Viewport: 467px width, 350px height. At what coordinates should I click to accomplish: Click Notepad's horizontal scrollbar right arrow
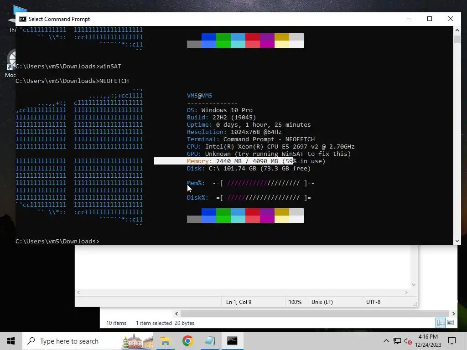pyautogui.click(x=406, y=293)
